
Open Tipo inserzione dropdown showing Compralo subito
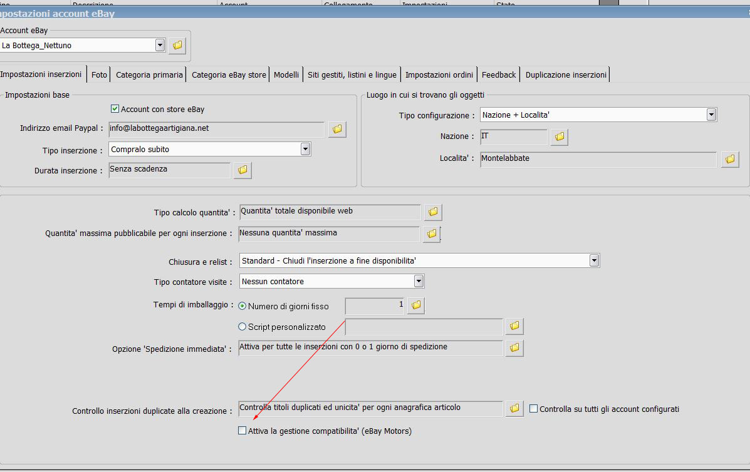tap(306, 149)
